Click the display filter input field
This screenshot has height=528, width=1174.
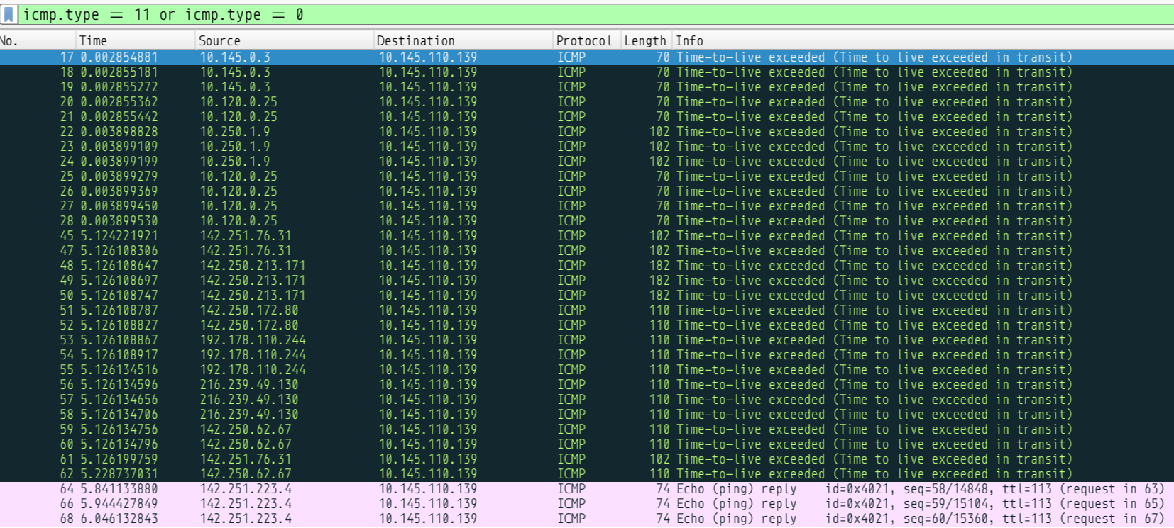(568, 14)
